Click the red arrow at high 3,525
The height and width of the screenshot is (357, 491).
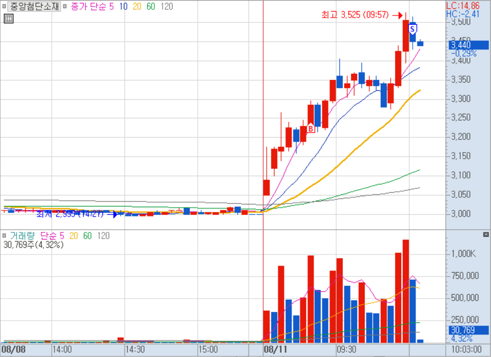(400, 15)
